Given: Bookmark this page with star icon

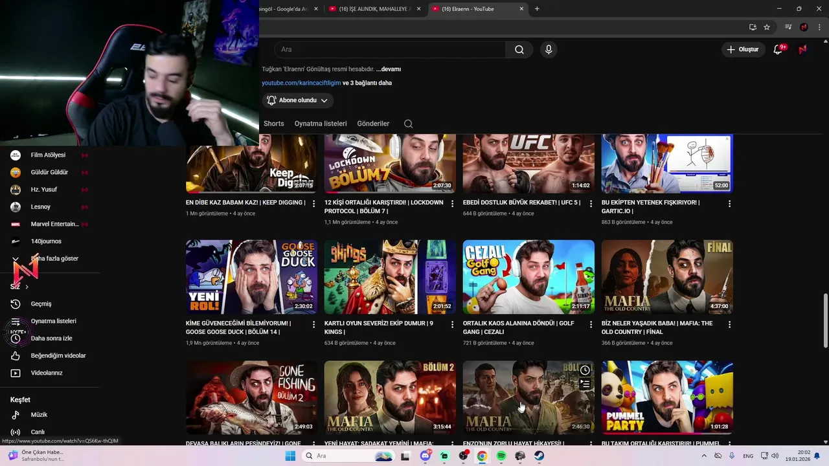Looking at the screenshot, I should [767, 27].
